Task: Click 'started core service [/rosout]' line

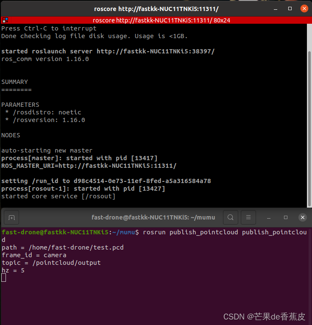Action: [58, 196]
